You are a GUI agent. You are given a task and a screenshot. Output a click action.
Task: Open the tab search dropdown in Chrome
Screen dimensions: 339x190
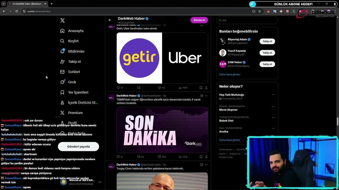(x=3, y=4)
